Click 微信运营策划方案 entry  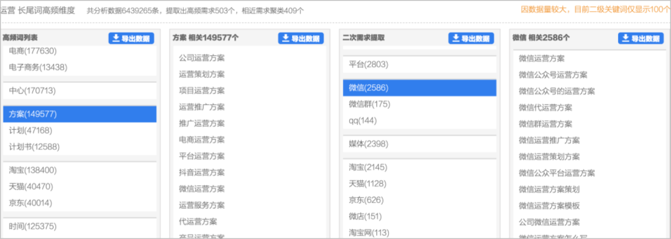pos(549,157)
